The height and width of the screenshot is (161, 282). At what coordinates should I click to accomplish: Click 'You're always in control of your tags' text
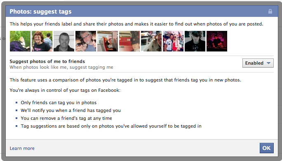(x=65, y=90)
